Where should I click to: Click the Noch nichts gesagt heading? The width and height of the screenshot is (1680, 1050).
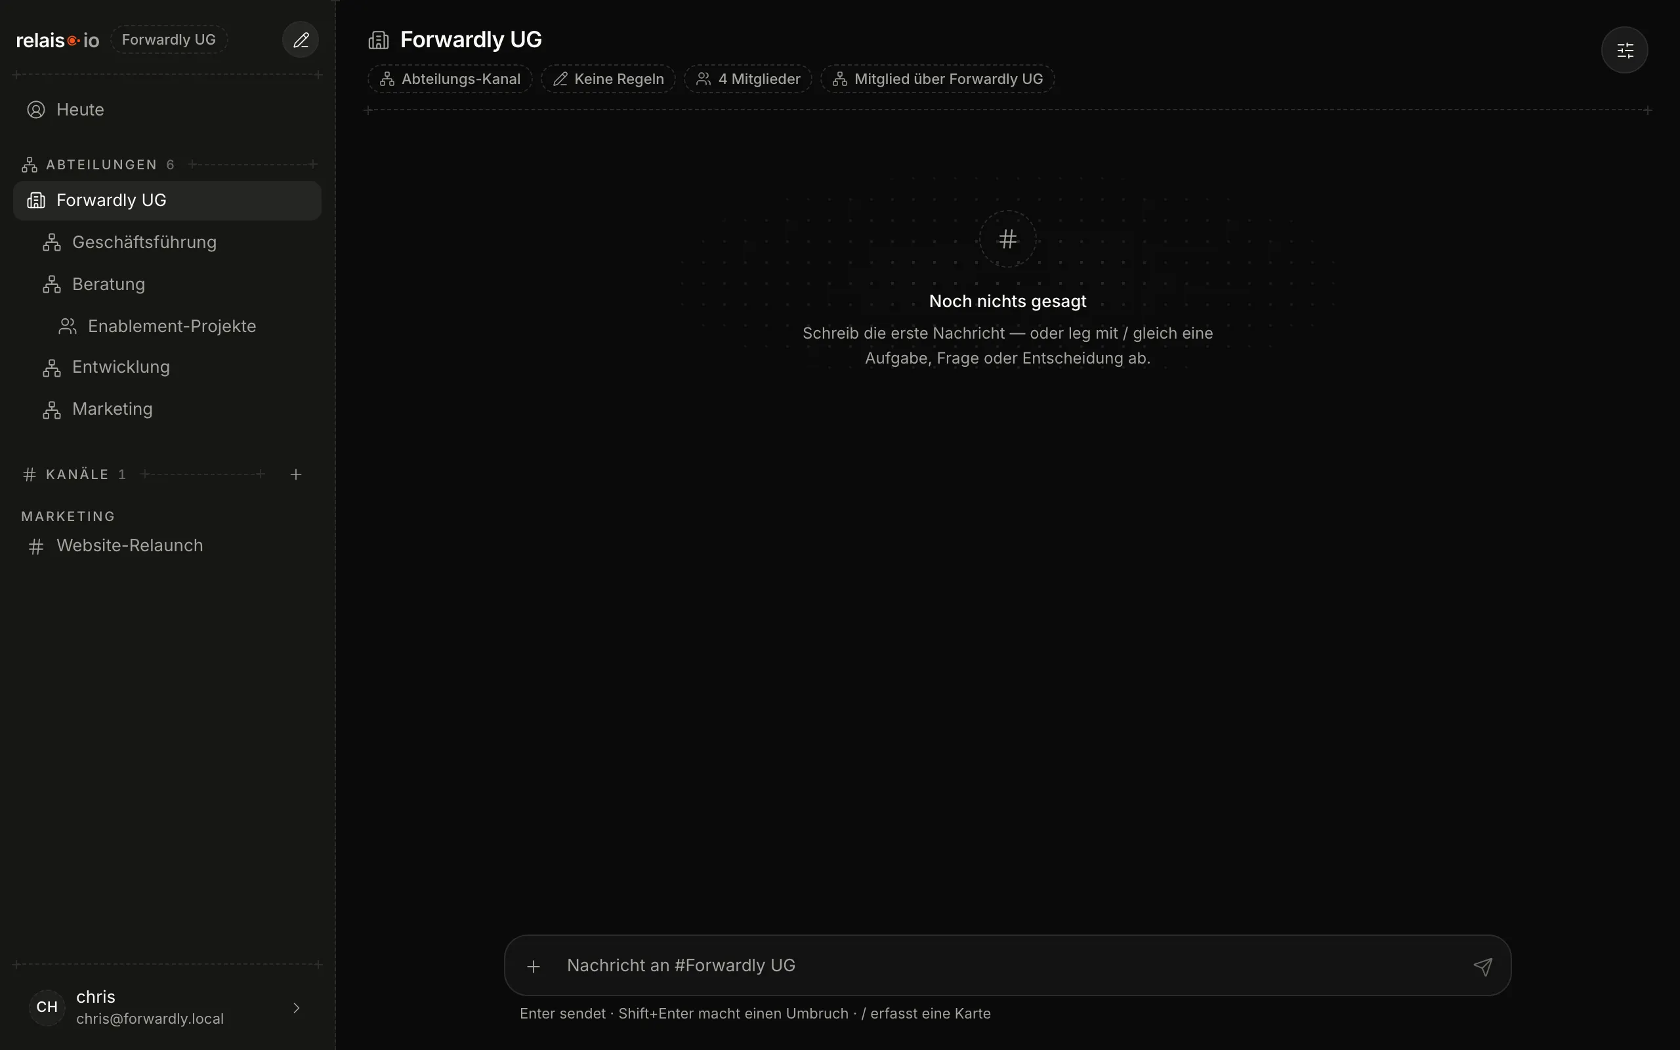pyautogui.click(x=1007, y=301)
